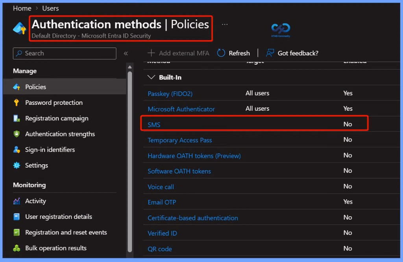Open QR code method
This screenshot has height=262, width=403.
pos(160,249)
